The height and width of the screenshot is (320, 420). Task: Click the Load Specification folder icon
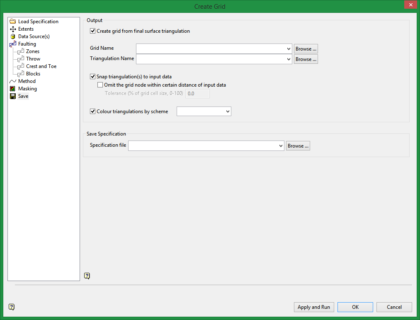(13, 22)
